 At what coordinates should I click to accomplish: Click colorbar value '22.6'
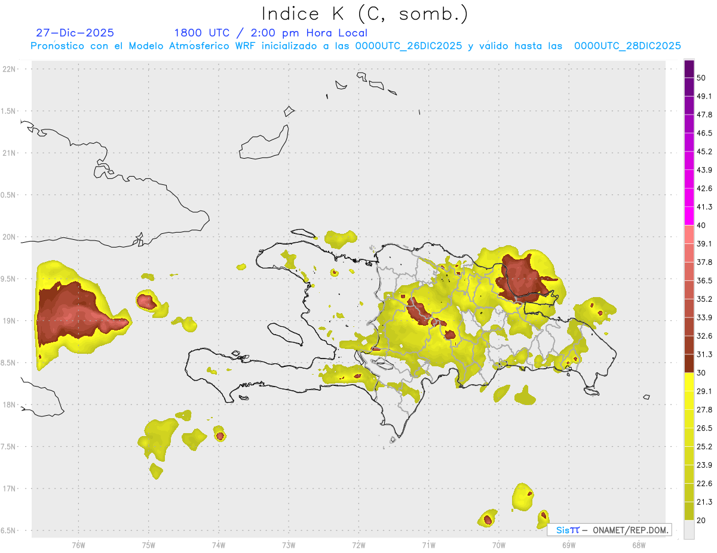pyautogui.click(x=704, y=484)
